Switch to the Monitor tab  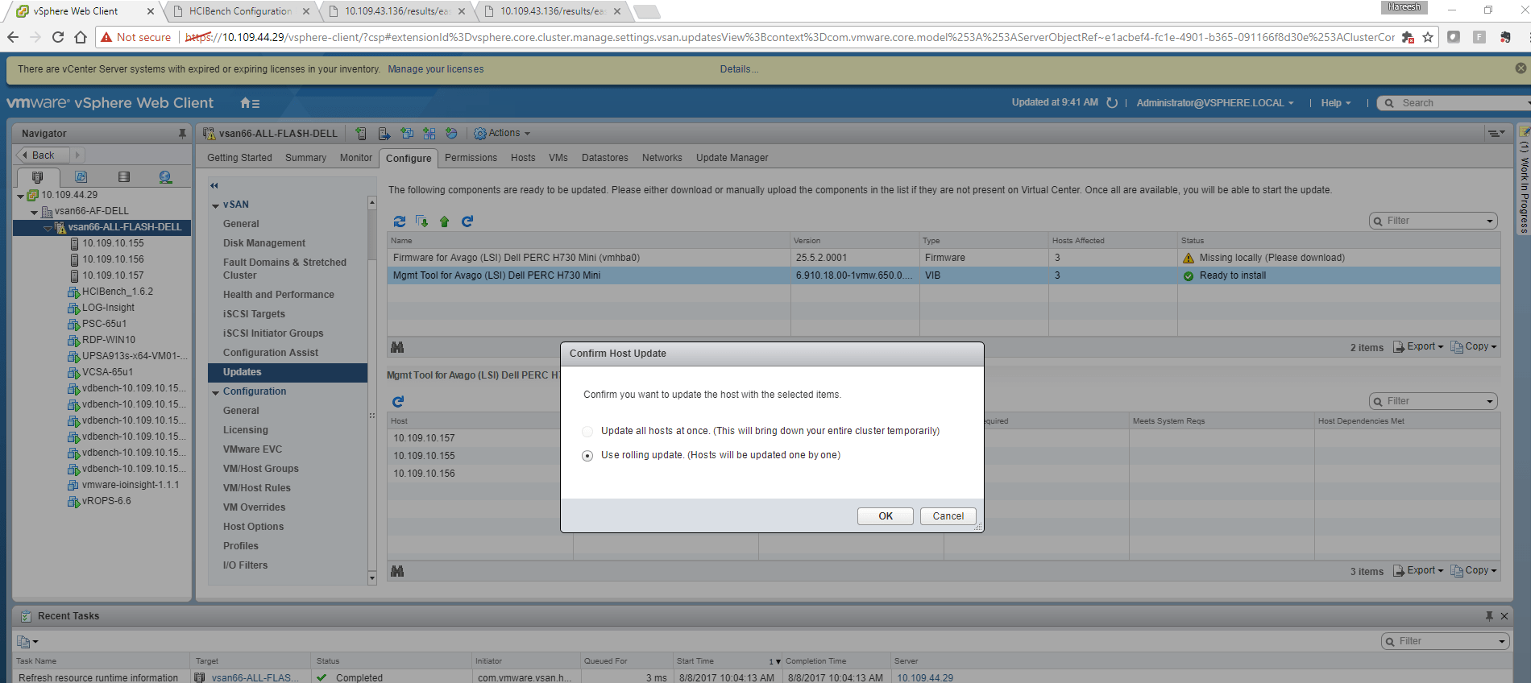pos(355,158)
